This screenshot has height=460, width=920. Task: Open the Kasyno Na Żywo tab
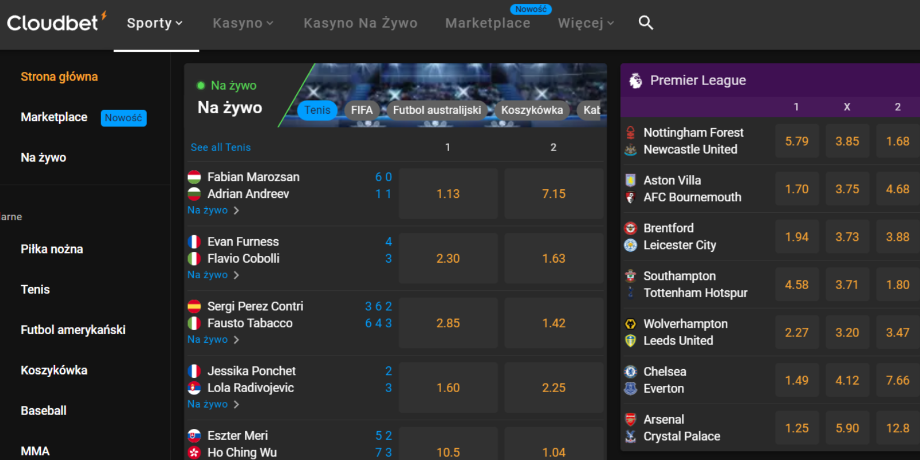click(361, 23)
